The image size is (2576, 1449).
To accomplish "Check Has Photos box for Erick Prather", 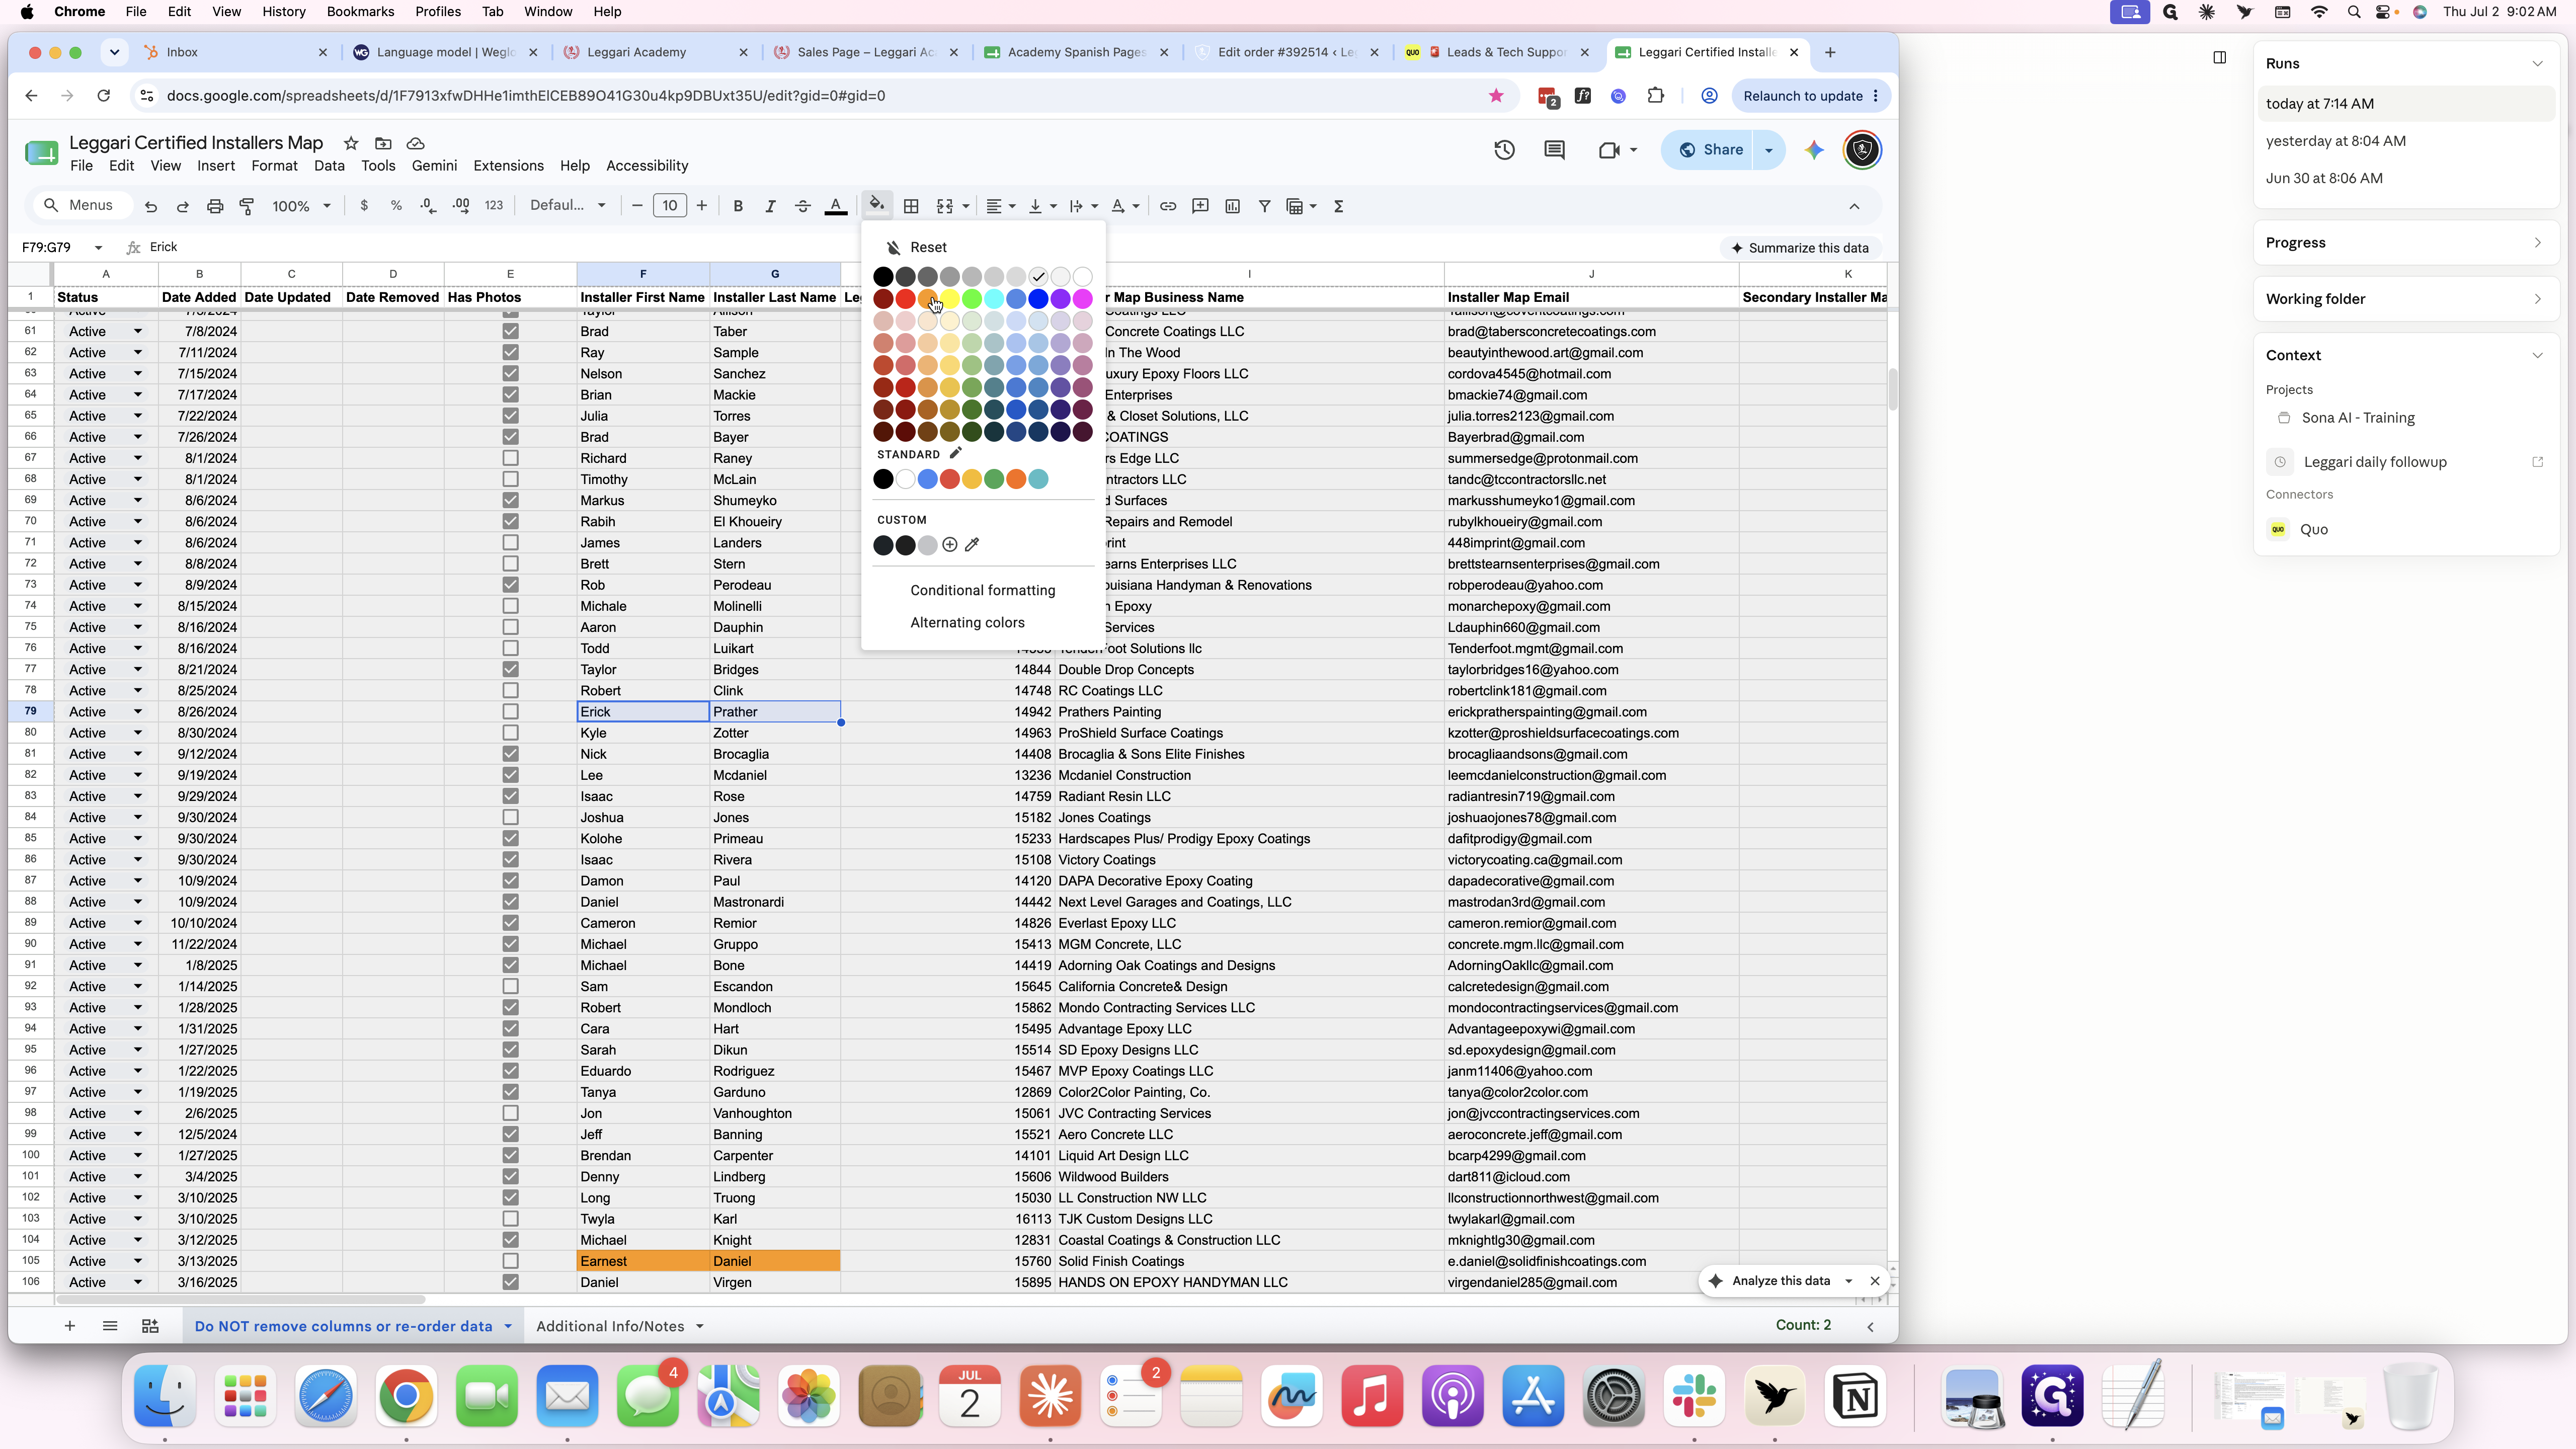I will point(510,712).
